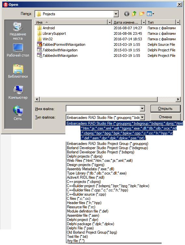Screen dimensions: 185x245
Task: Go up one folder level
Action: (134, 14)
